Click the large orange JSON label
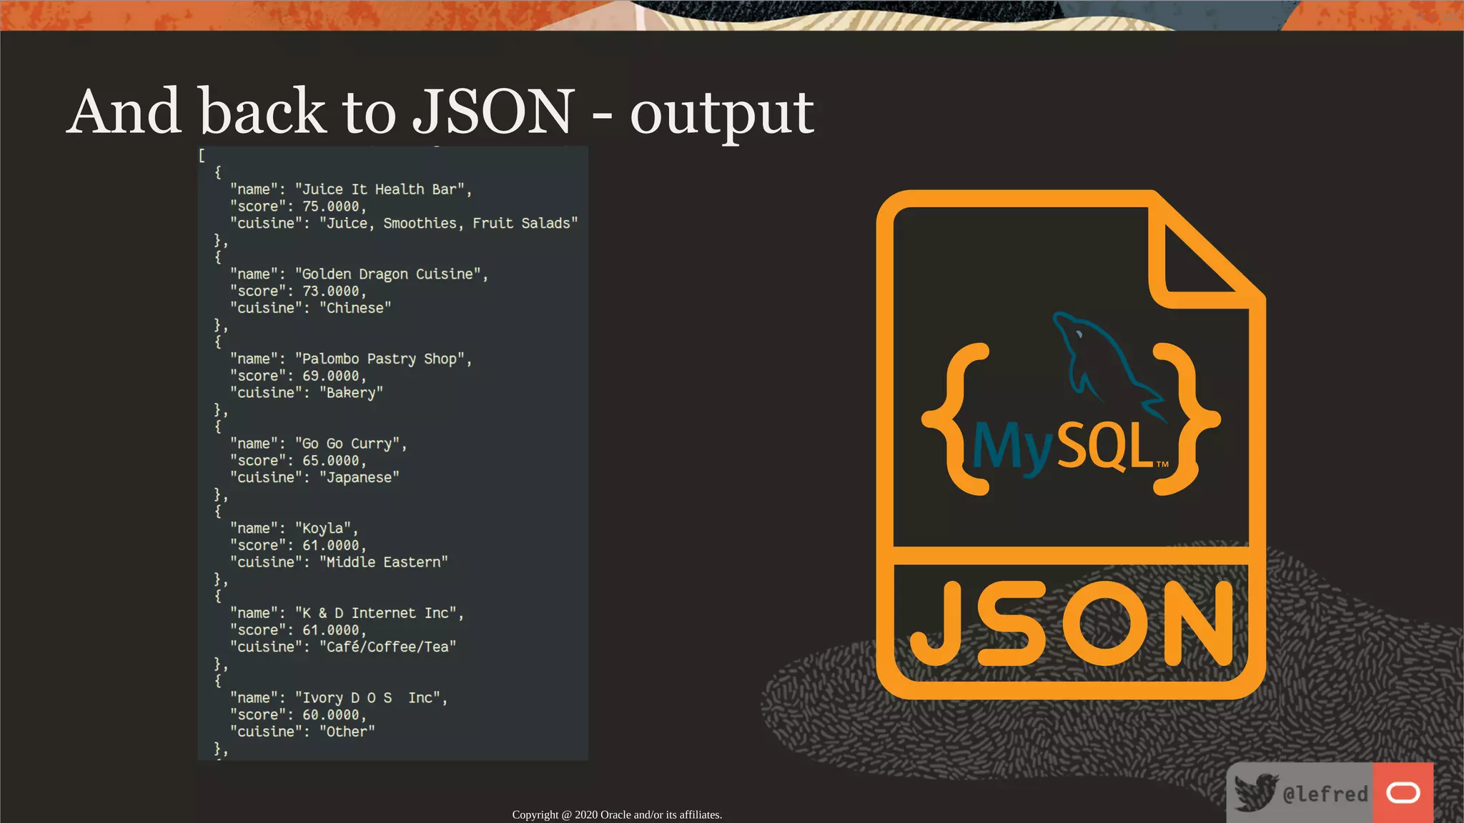 pos(1071,623)
